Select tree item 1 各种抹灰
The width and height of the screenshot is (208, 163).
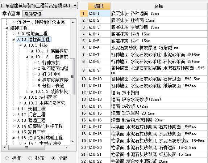49,63
